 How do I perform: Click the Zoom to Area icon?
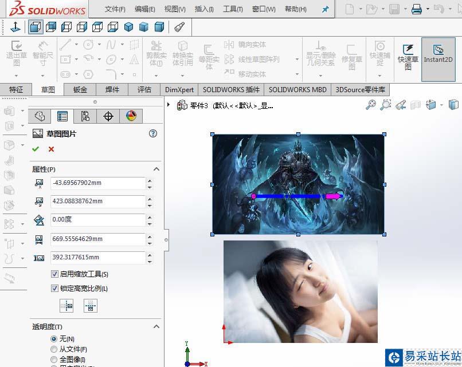[x=385, y=105]
